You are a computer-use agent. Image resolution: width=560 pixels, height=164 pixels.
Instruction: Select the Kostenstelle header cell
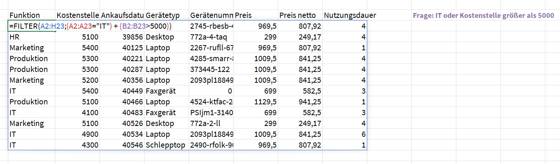pos(77,15)
